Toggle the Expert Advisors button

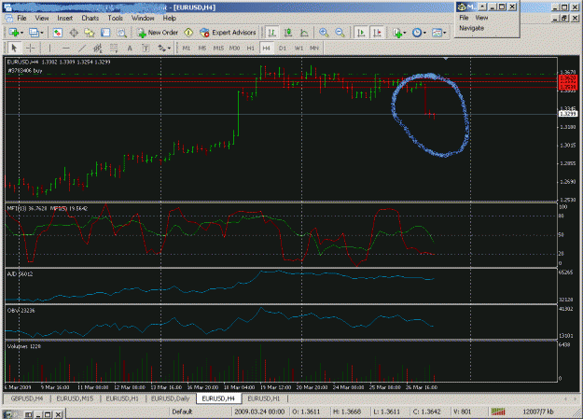[228, 33]
